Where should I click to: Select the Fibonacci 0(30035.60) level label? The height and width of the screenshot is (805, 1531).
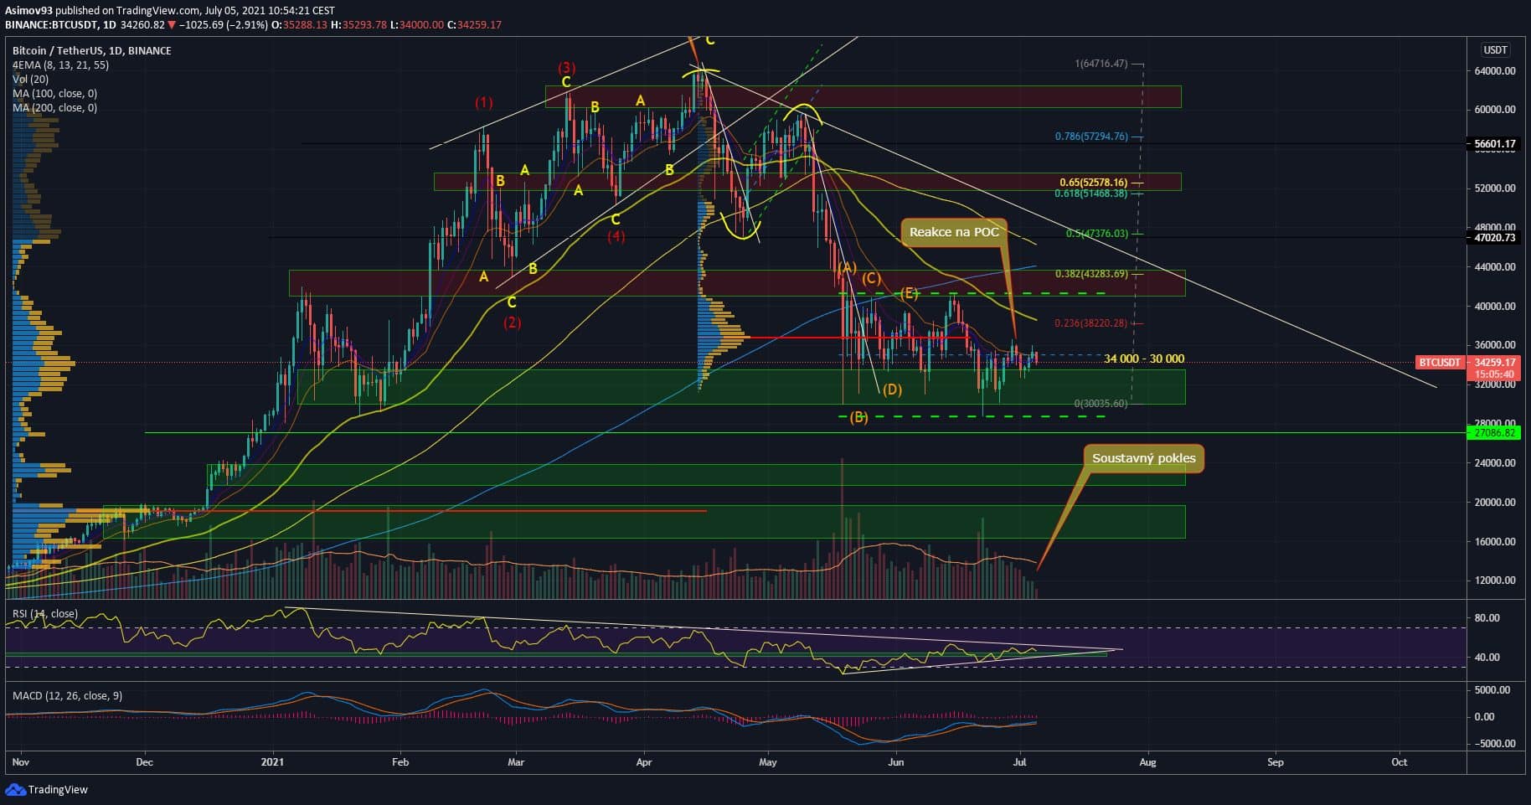[1101, 404]
